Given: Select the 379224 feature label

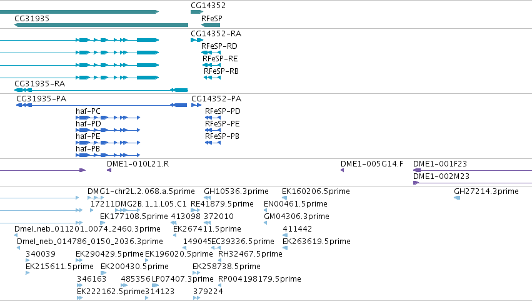Looking at the screenshot, I should click(x=208, y=292).
